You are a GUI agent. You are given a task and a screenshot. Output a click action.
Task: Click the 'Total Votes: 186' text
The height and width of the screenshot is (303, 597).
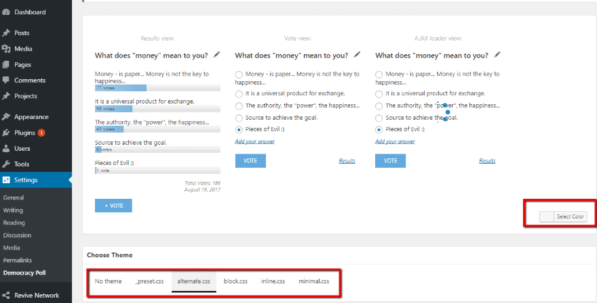click(x=202, y=183)
